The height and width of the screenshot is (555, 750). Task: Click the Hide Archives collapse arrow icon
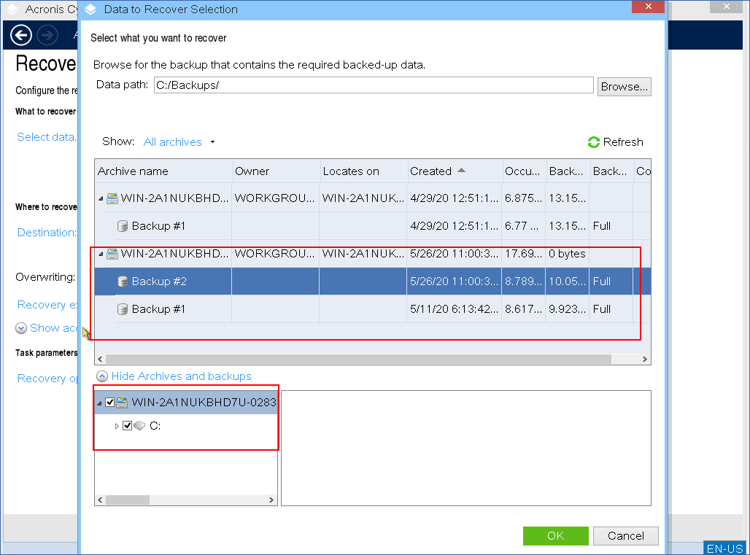point(102,376)
